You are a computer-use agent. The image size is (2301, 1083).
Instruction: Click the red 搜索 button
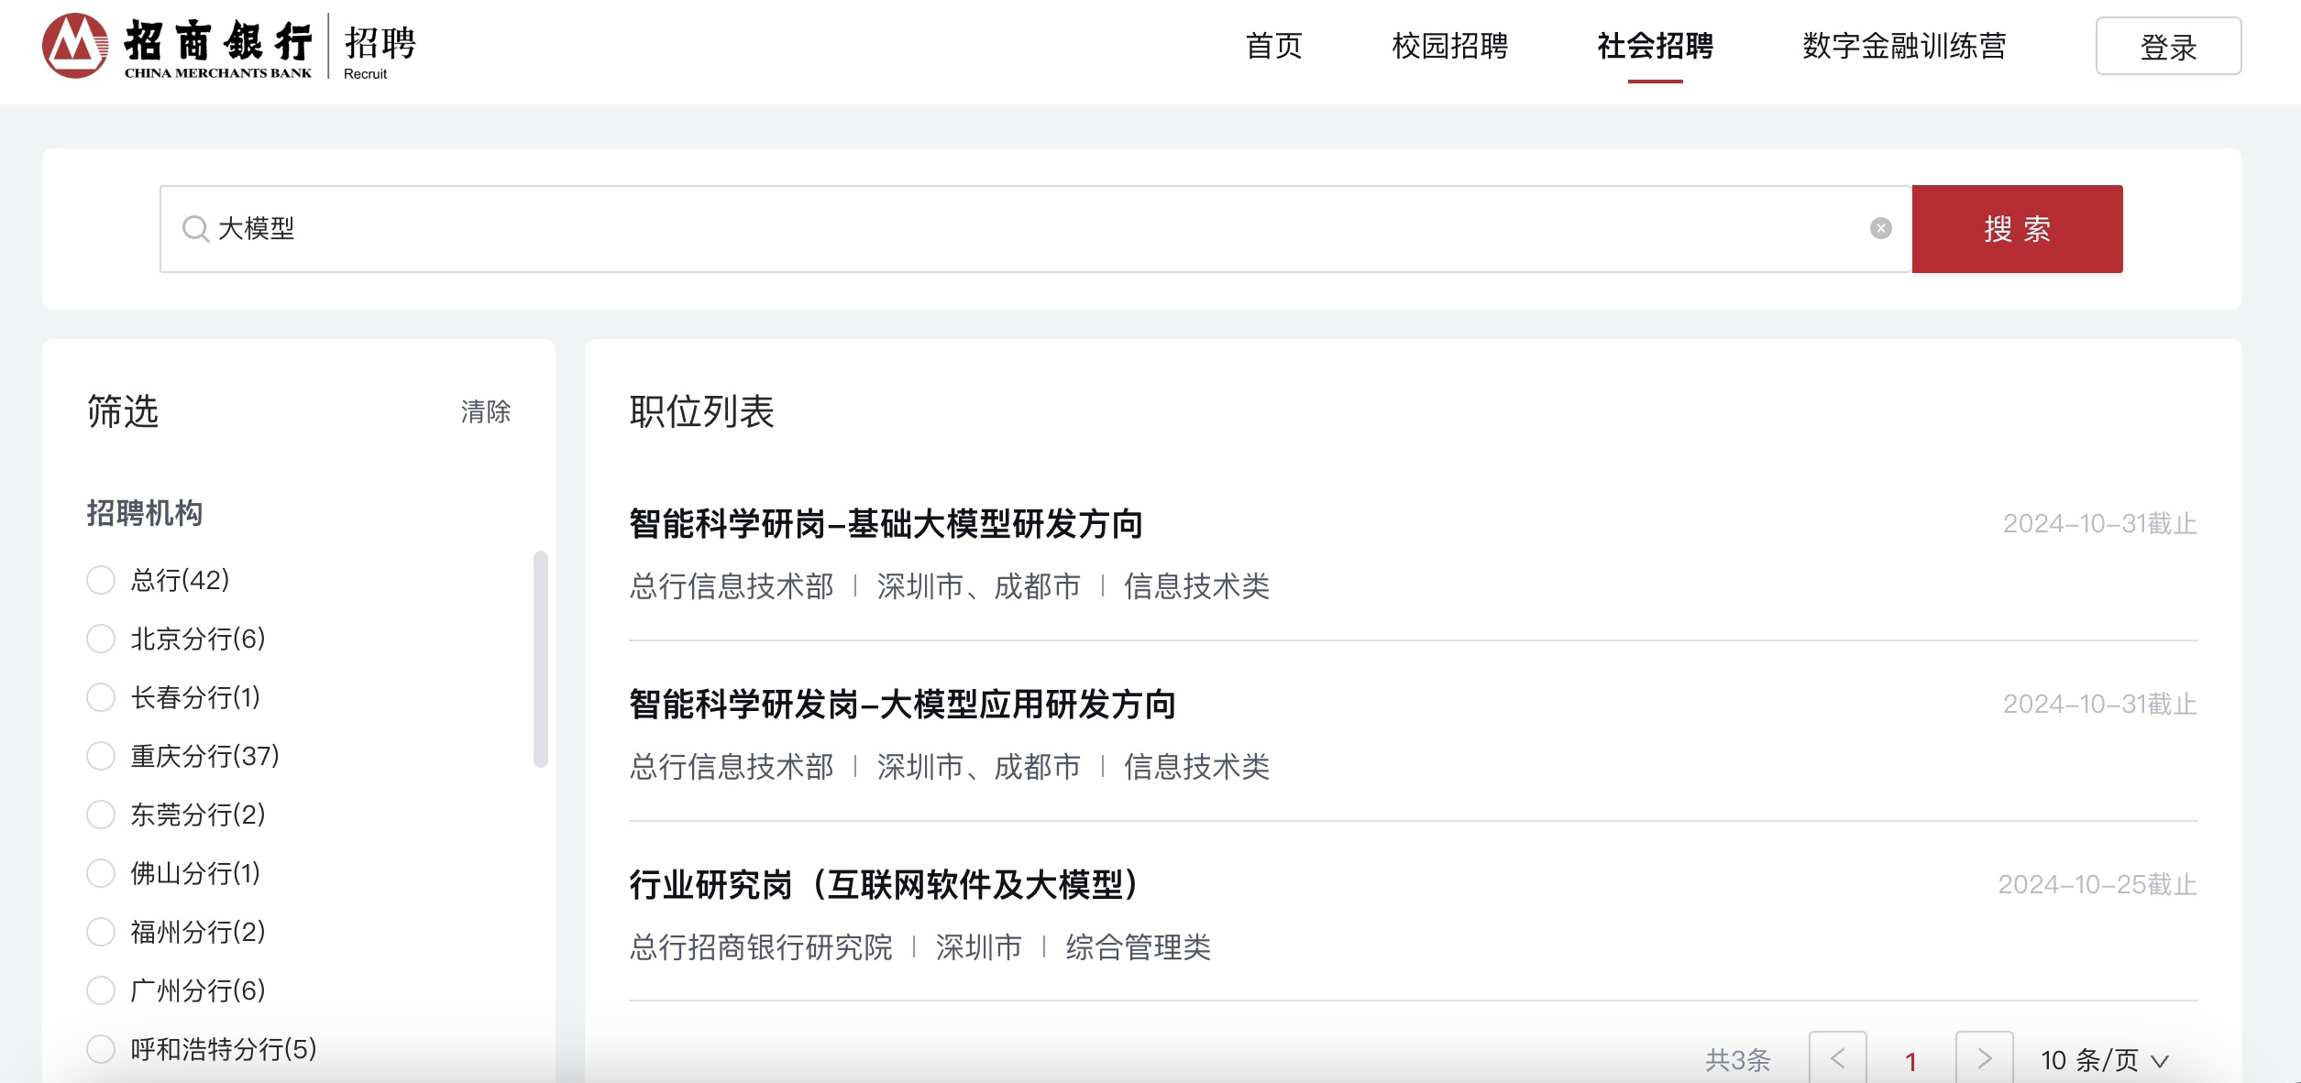click(x=2017, y=229)
